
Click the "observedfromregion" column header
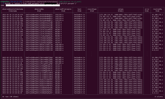pyautogui.click(x=63, y=9)
